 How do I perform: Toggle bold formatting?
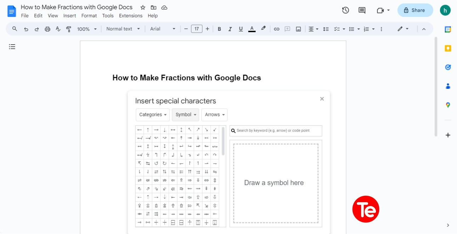219,29
